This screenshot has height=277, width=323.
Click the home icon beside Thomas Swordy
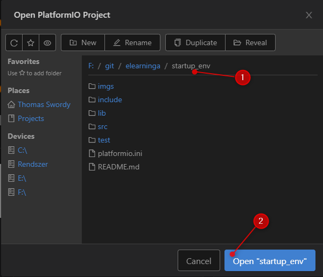[11, 104]
